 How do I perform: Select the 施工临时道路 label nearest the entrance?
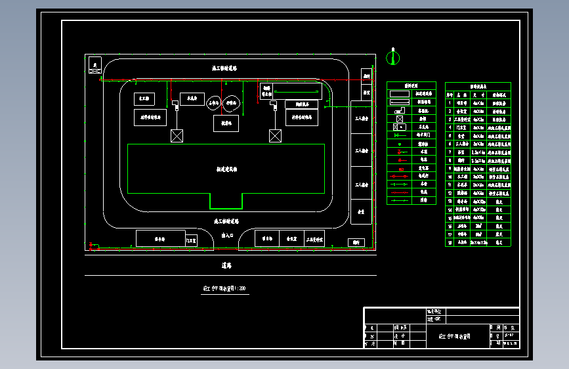[x=226, y=221]
